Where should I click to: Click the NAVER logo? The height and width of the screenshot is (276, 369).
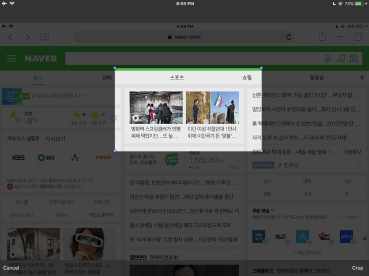coord(41,59)
